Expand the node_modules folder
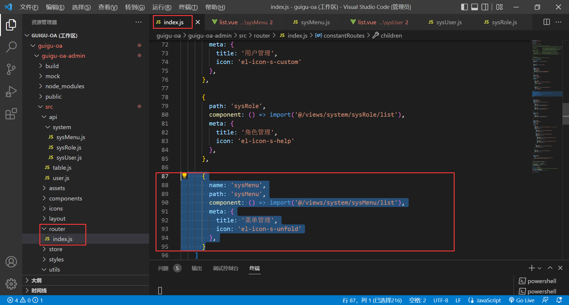Image resolution: width=569 pixels, height=305 pixels. coord(65,86)
